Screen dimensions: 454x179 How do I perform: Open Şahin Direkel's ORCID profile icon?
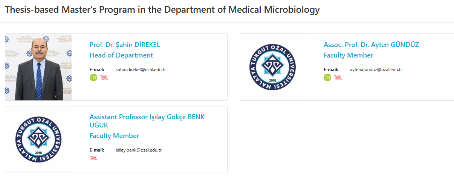(93, 78)
